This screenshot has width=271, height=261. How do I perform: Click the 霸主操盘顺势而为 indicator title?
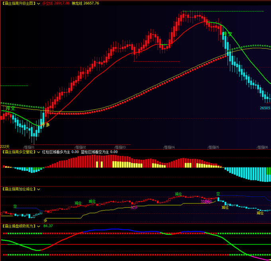tap(19, 226)
